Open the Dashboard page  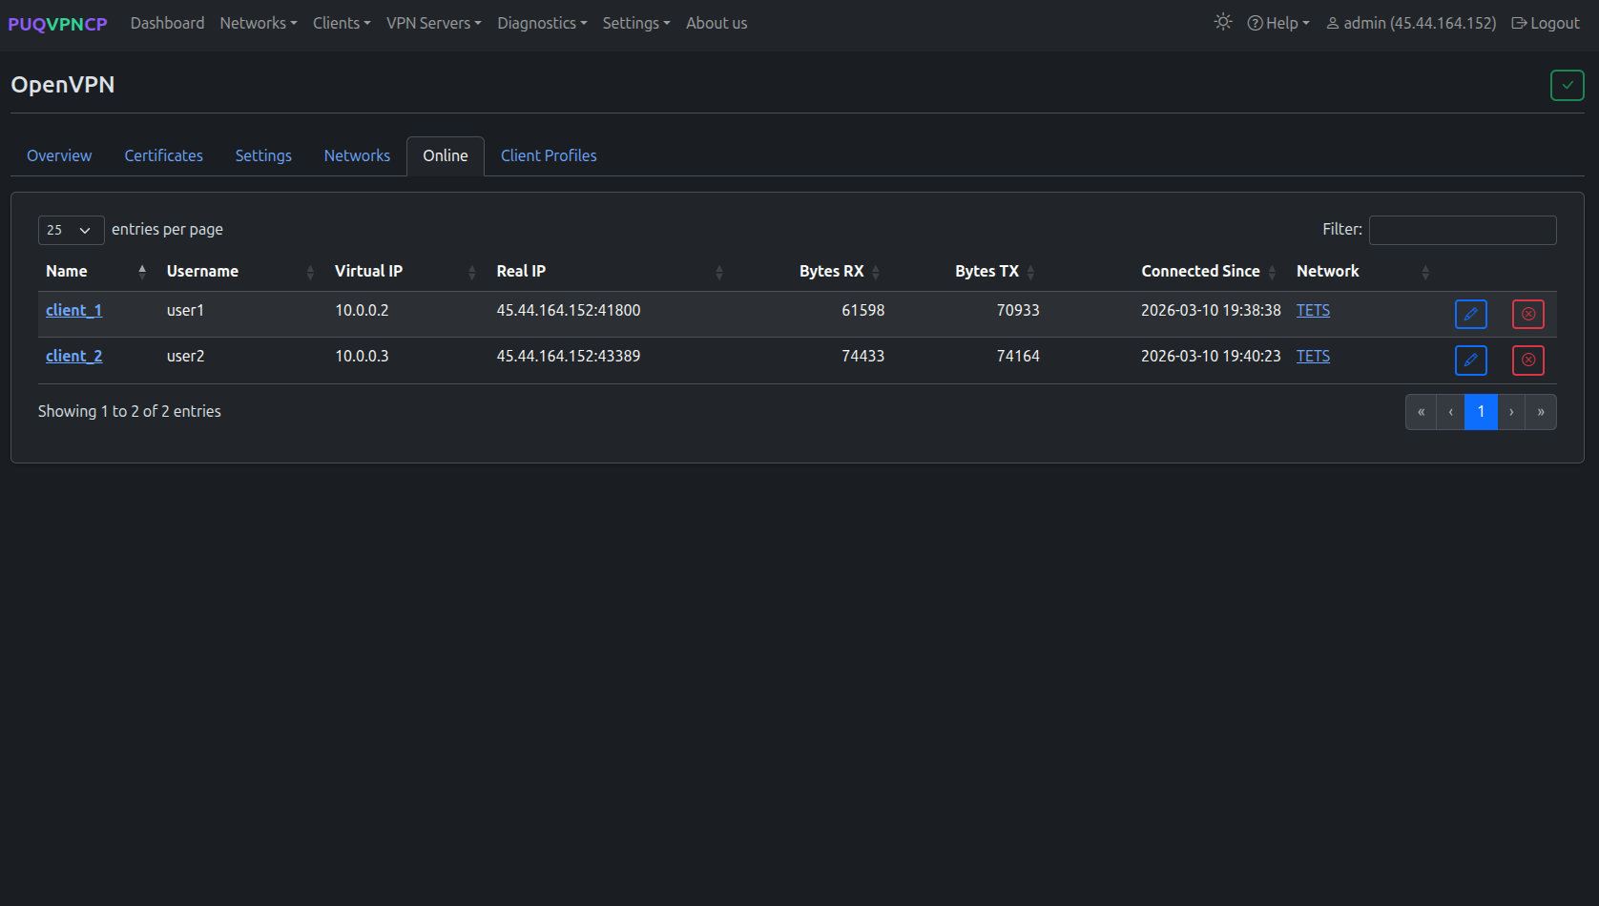pyautogui.click(x=167, y=23)
